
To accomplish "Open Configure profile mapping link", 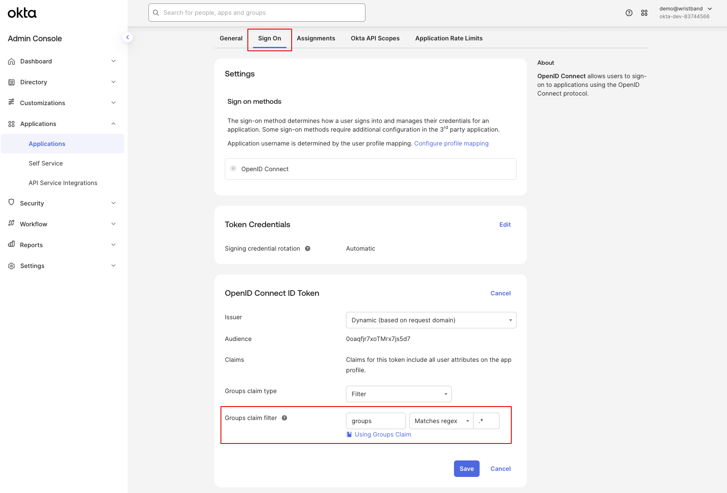I will click(451, 143).
